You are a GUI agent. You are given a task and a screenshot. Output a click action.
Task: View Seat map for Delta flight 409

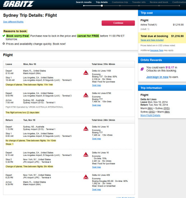pos(96,189)
